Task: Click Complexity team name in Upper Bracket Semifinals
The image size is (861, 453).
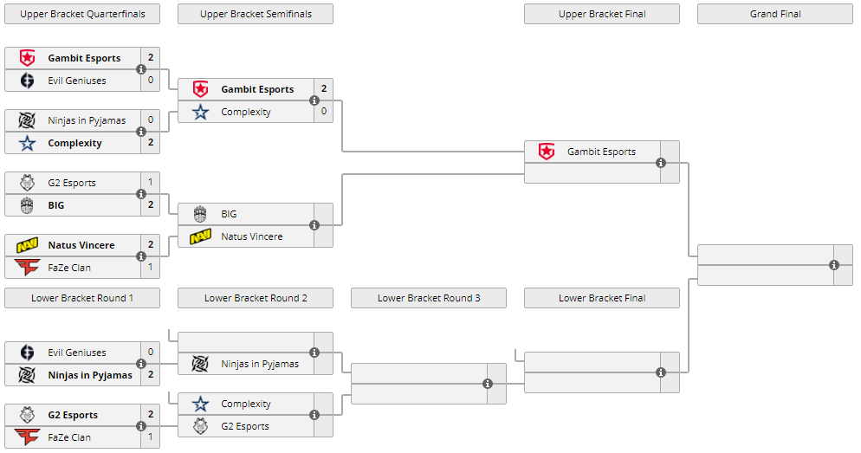Action: tap(246, 112)
